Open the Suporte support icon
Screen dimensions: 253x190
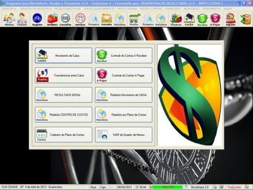coord(230,19)
